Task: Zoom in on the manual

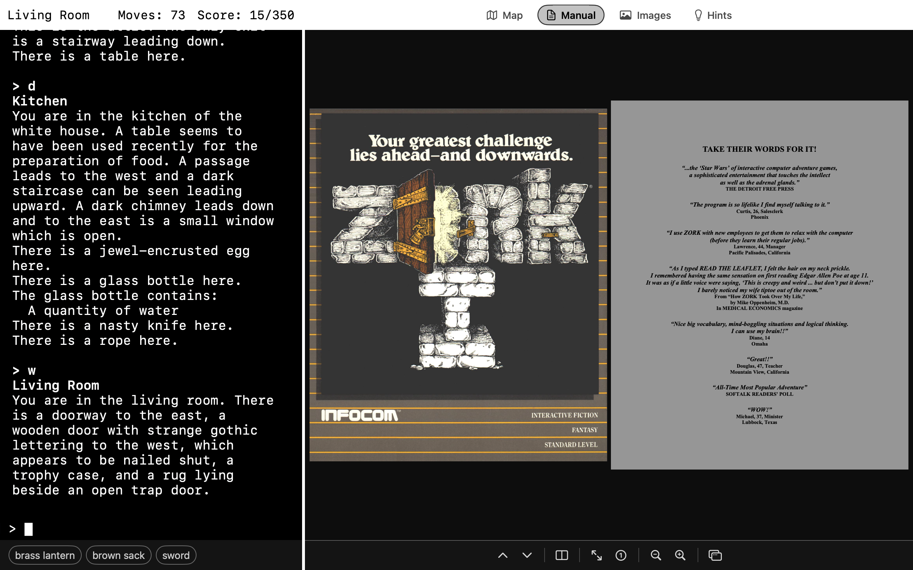Action: [680, 555]
